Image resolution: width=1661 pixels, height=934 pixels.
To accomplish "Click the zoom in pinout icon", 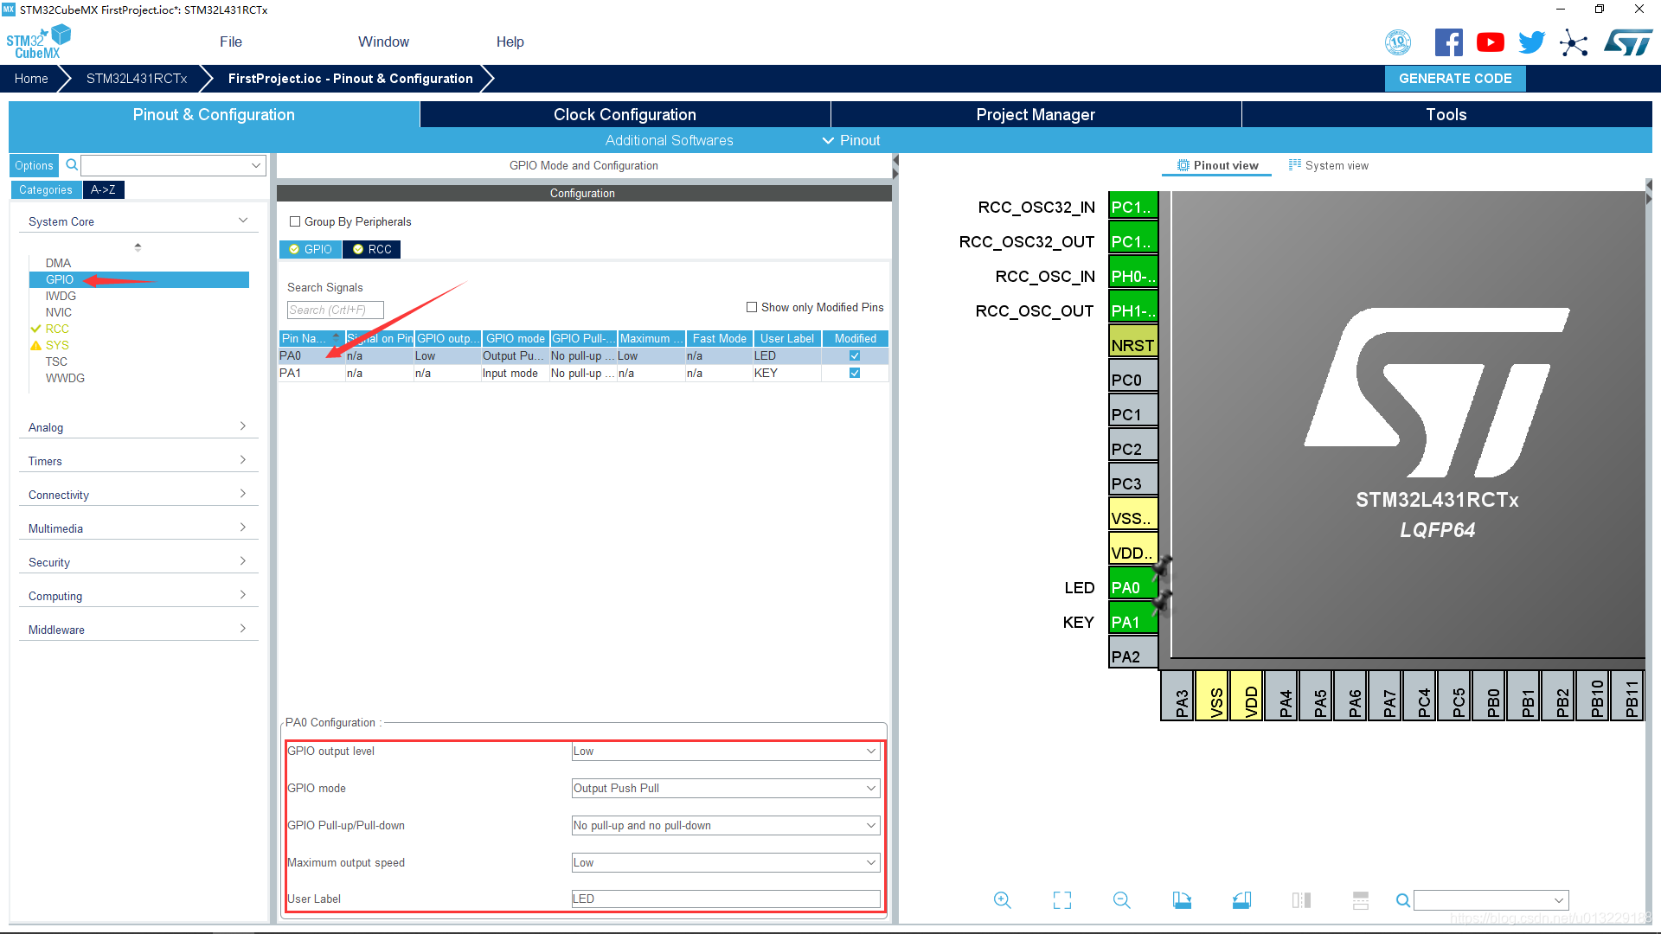I will coord(1003,900).
